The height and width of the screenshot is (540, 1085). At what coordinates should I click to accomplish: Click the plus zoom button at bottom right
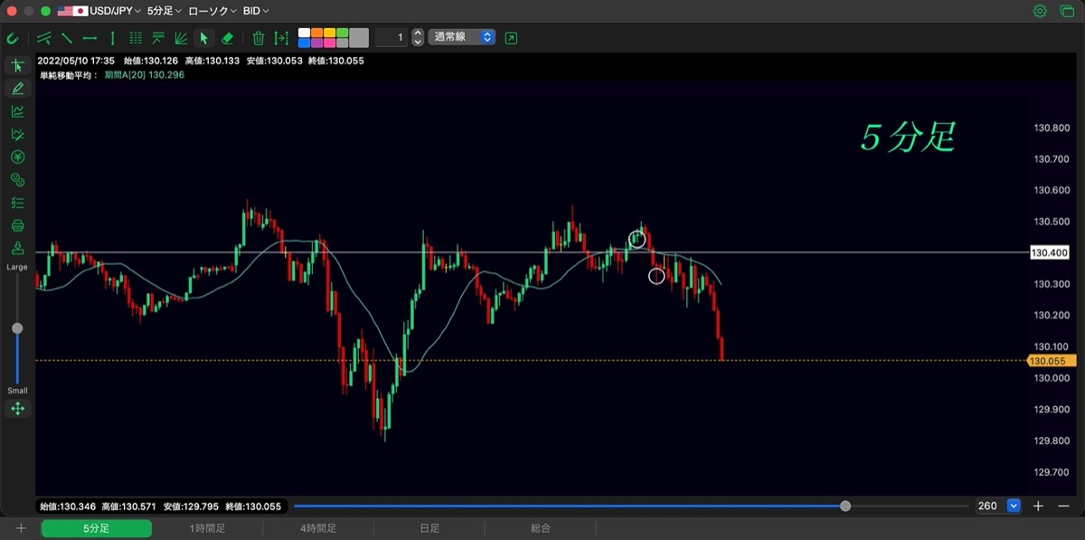1039,507
